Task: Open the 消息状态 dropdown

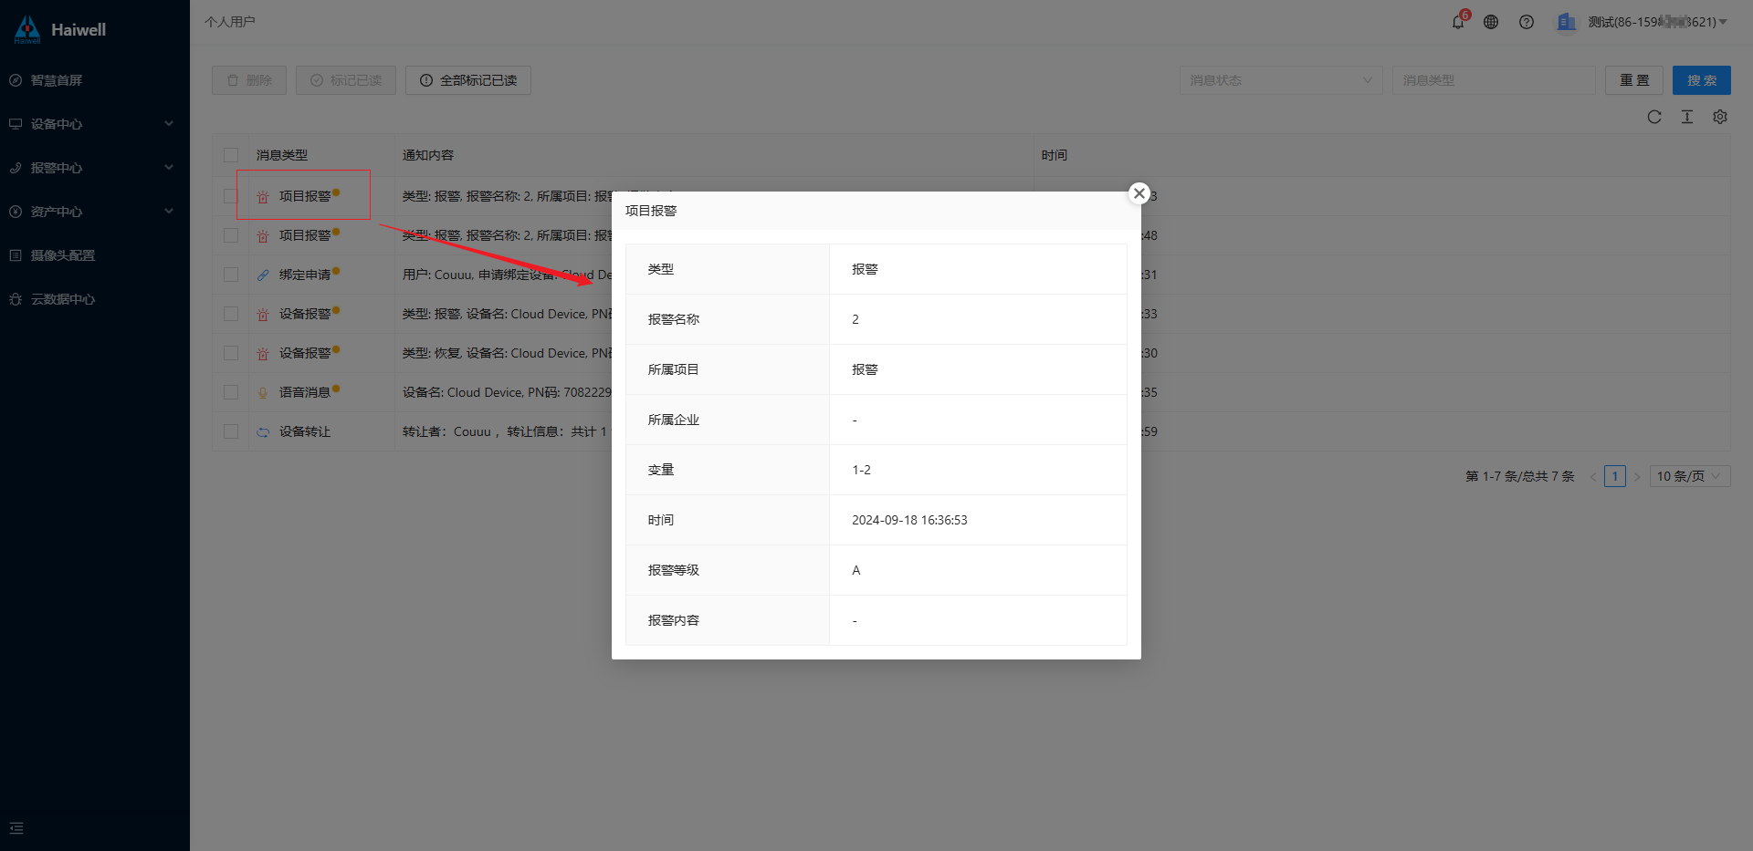Action: (x=1281, y=80)
